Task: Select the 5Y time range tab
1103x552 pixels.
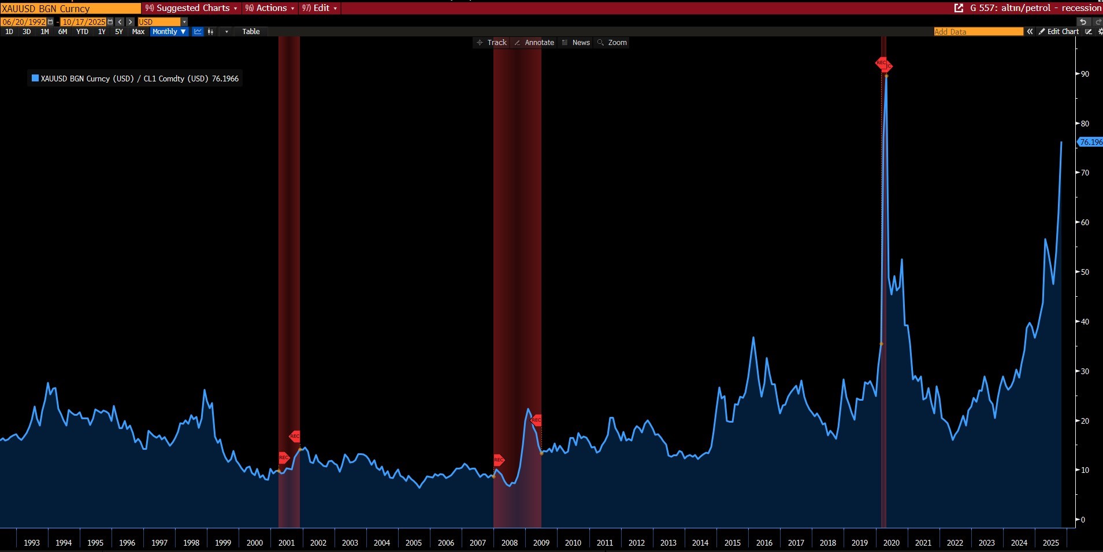Action: (x=119, y=32)
